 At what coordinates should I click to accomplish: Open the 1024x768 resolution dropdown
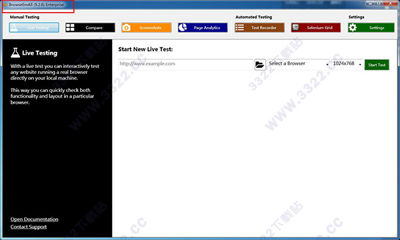[x=347, y=64]
